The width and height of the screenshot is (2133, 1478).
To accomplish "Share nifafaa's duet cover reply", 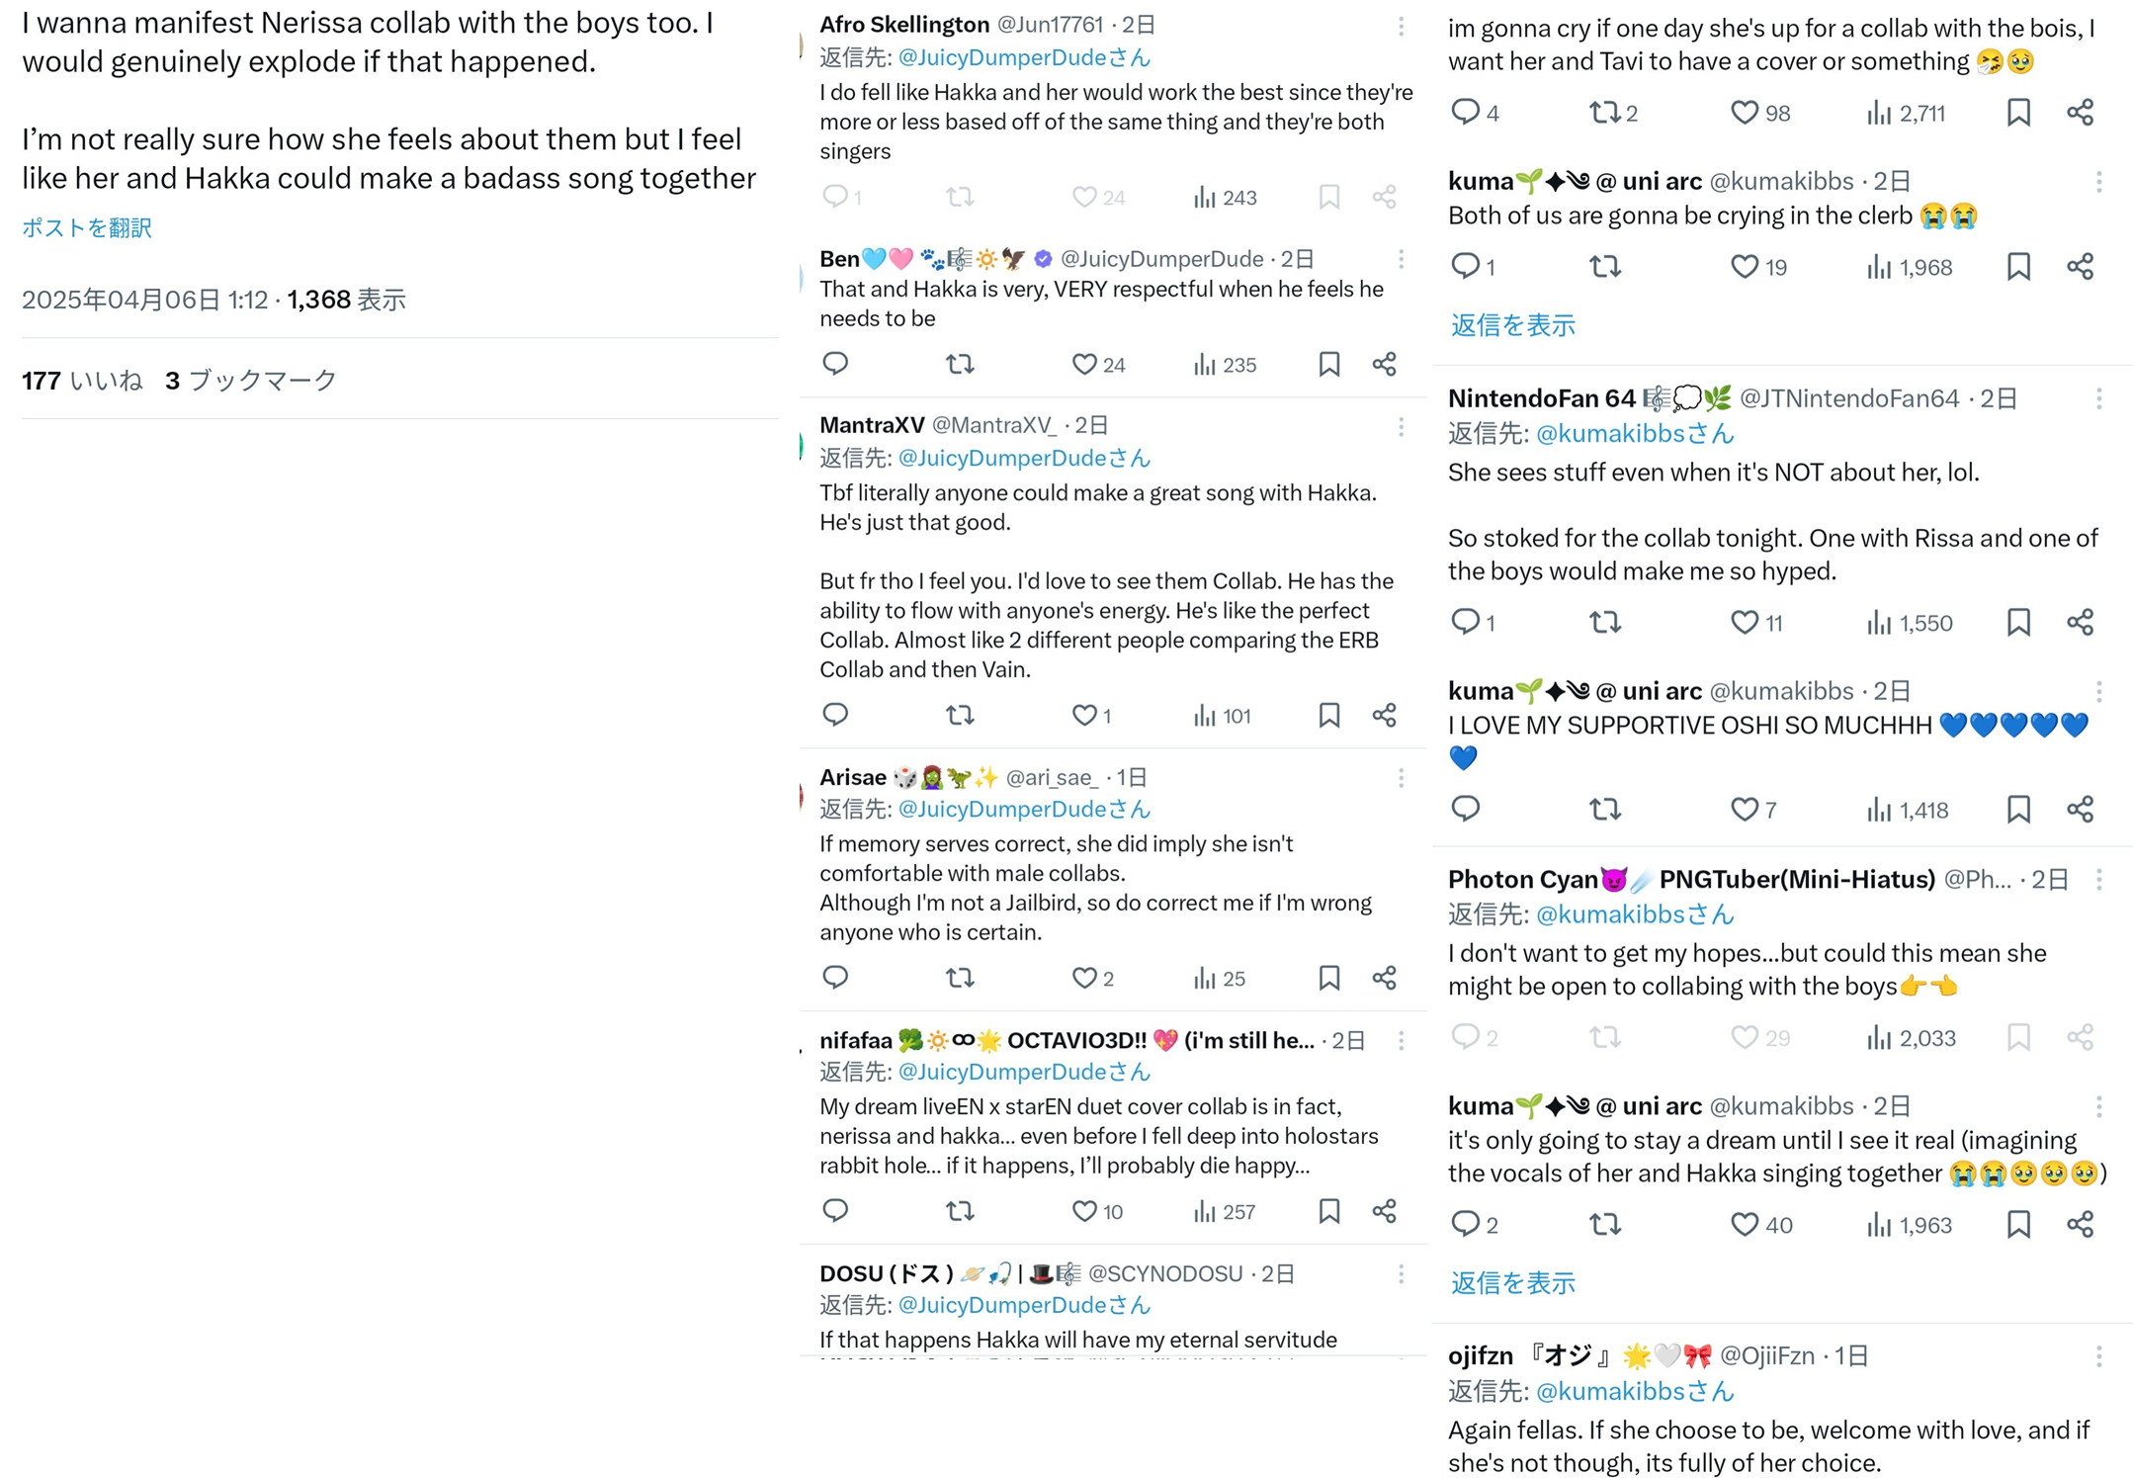I will [x=1384, y=1211].
